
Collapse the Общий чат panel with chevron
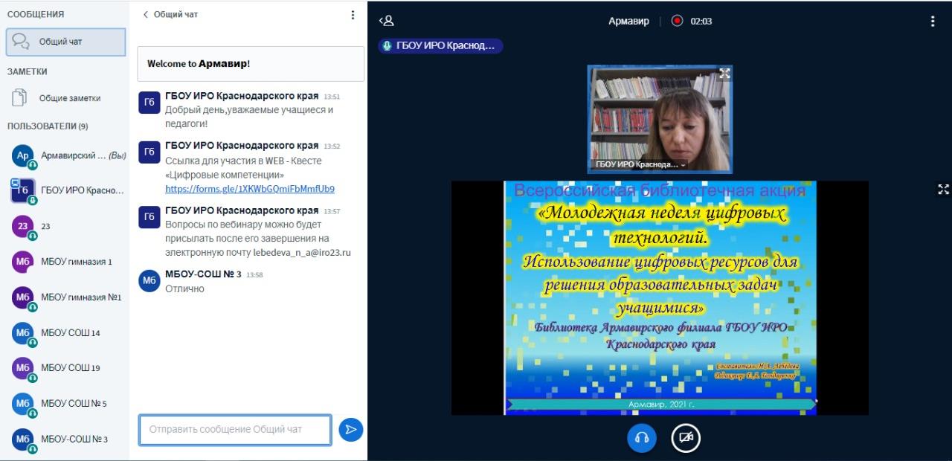pyautogui.click(x=146, y=15)
